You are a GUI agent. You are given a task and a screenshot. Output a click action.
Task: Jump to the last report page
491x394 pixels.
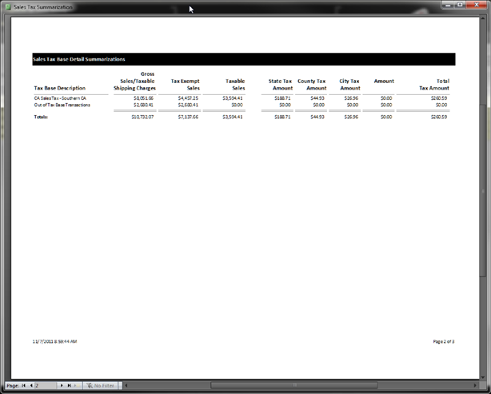click(70, 385)
